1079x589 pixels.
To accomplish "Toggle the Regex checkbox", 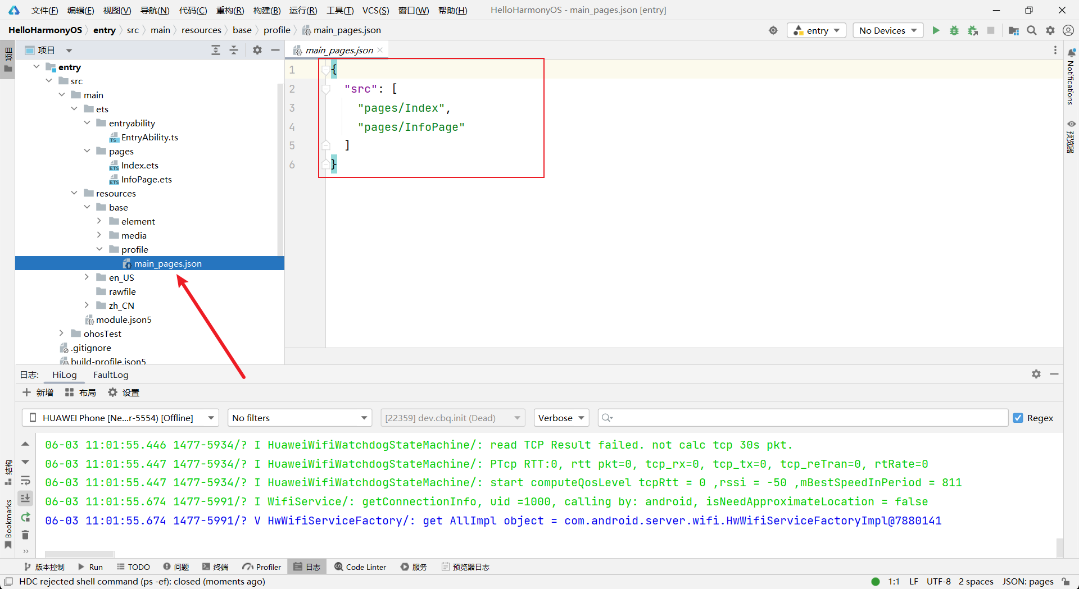I will pyautogui.click(x=1018, y=418).
